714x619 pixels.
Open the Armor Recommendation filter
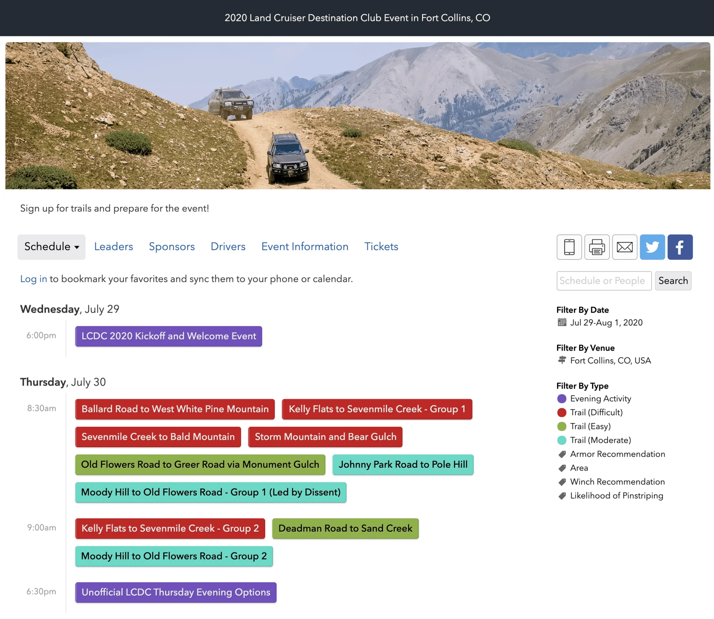tap(618, 454)
